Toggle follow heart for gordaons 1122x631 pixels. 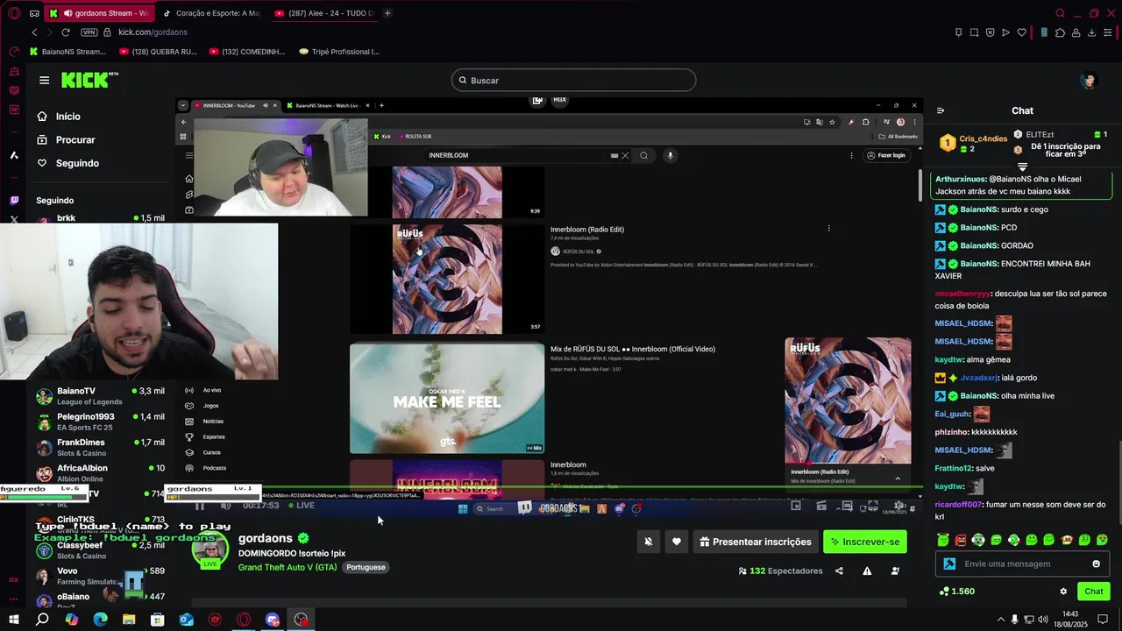tap(676, 542)
